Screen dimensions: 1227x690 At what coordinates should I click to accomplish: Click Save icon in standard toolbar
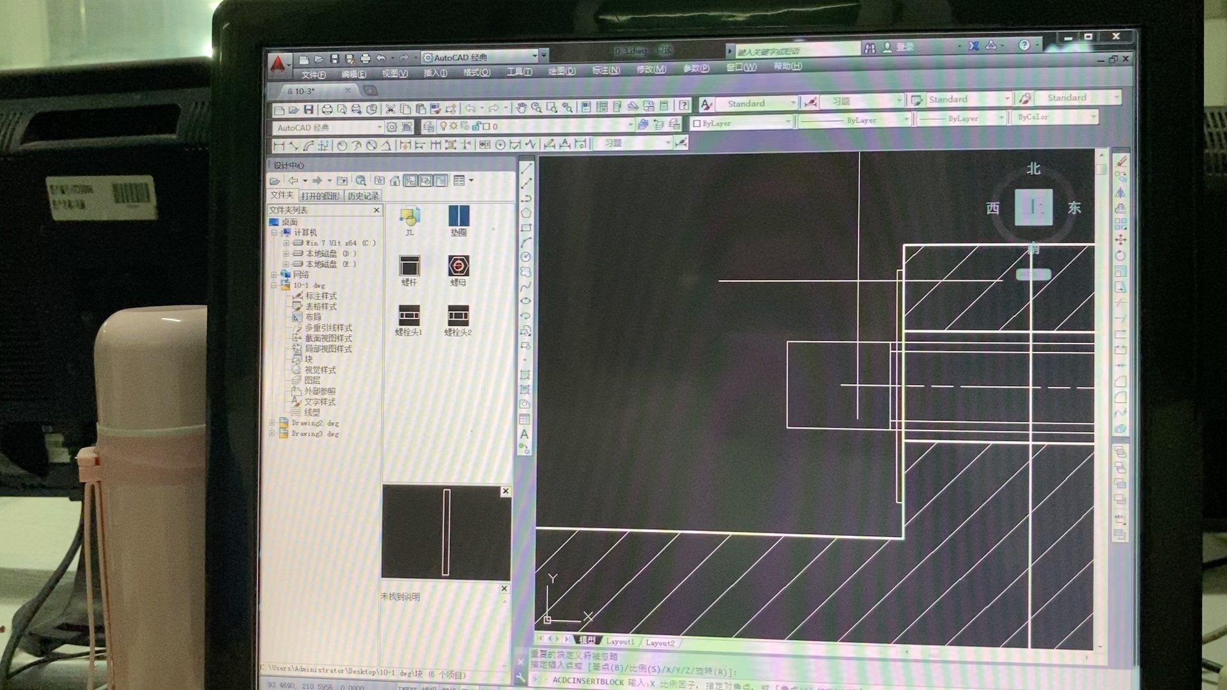pyautogui.click(x=309, y=110)
